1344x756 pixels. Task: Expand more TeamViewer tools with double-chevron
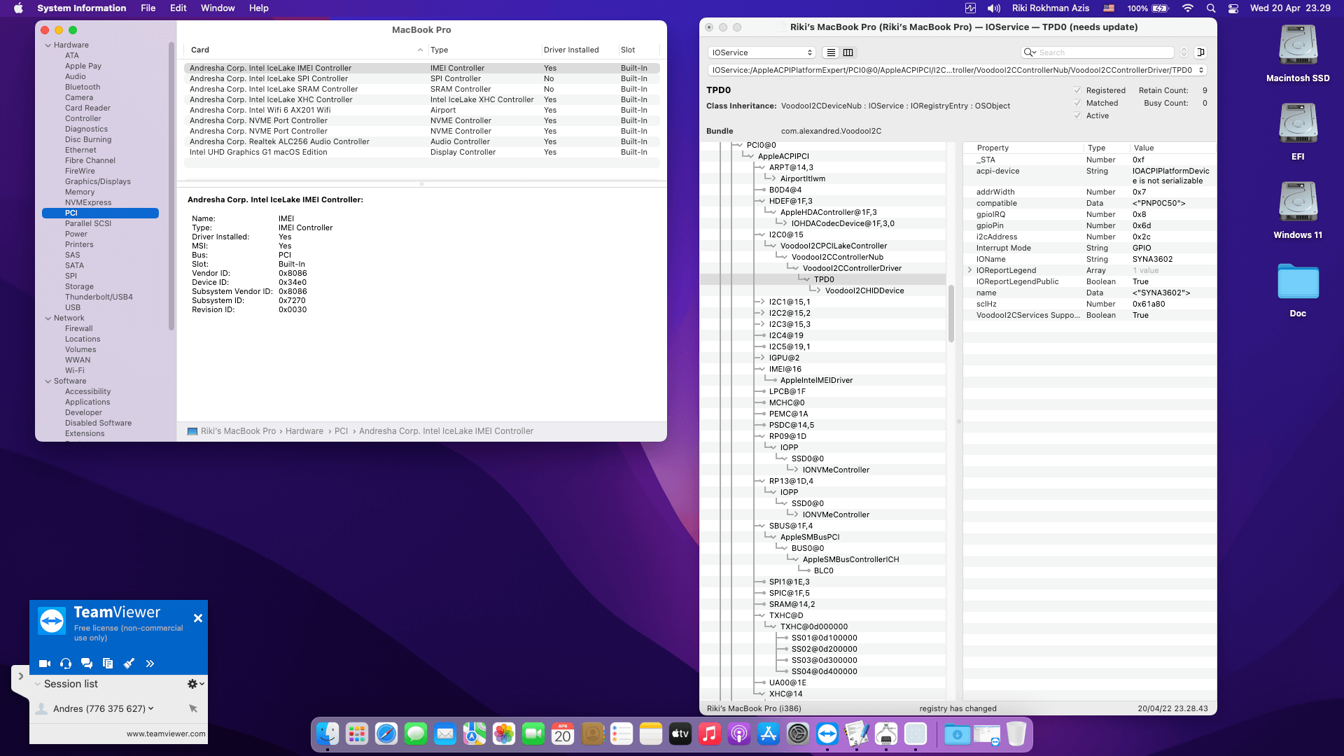(x=150, y=664)
